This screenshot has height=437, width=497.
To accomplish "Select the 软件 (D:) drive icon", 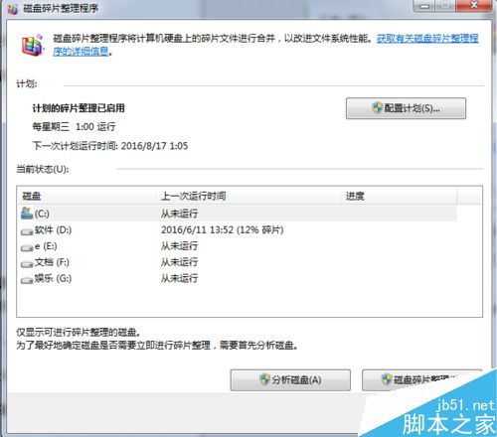I will click(27, 231).
